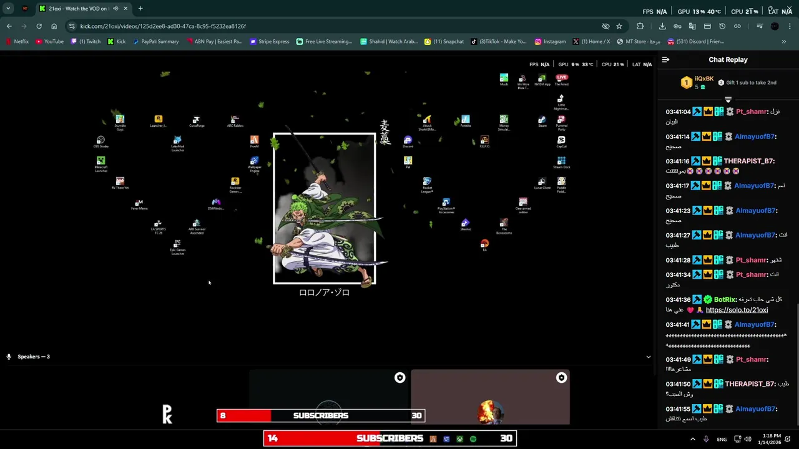Click BotRix username in chat
Screen dimensions: 799x449
(x=725, y=300)
